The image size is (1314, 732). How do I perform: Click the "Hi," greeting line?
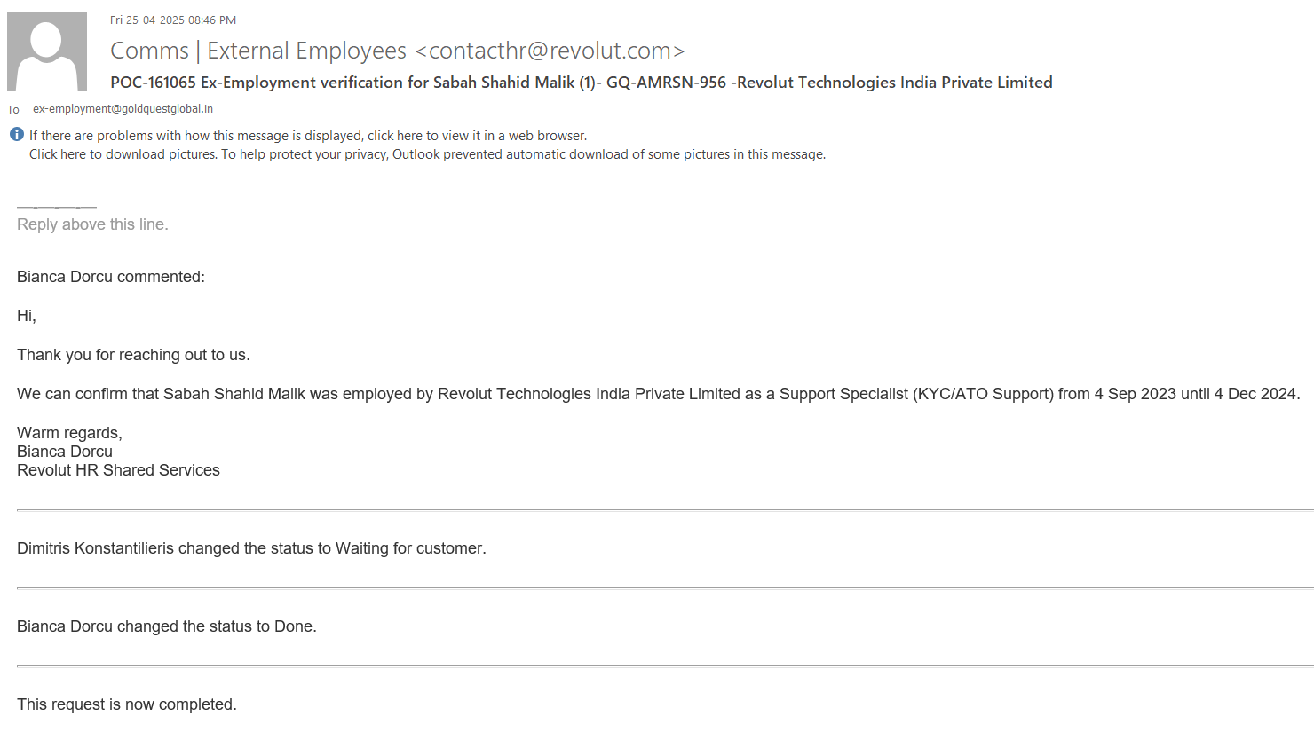coord(27,316)
